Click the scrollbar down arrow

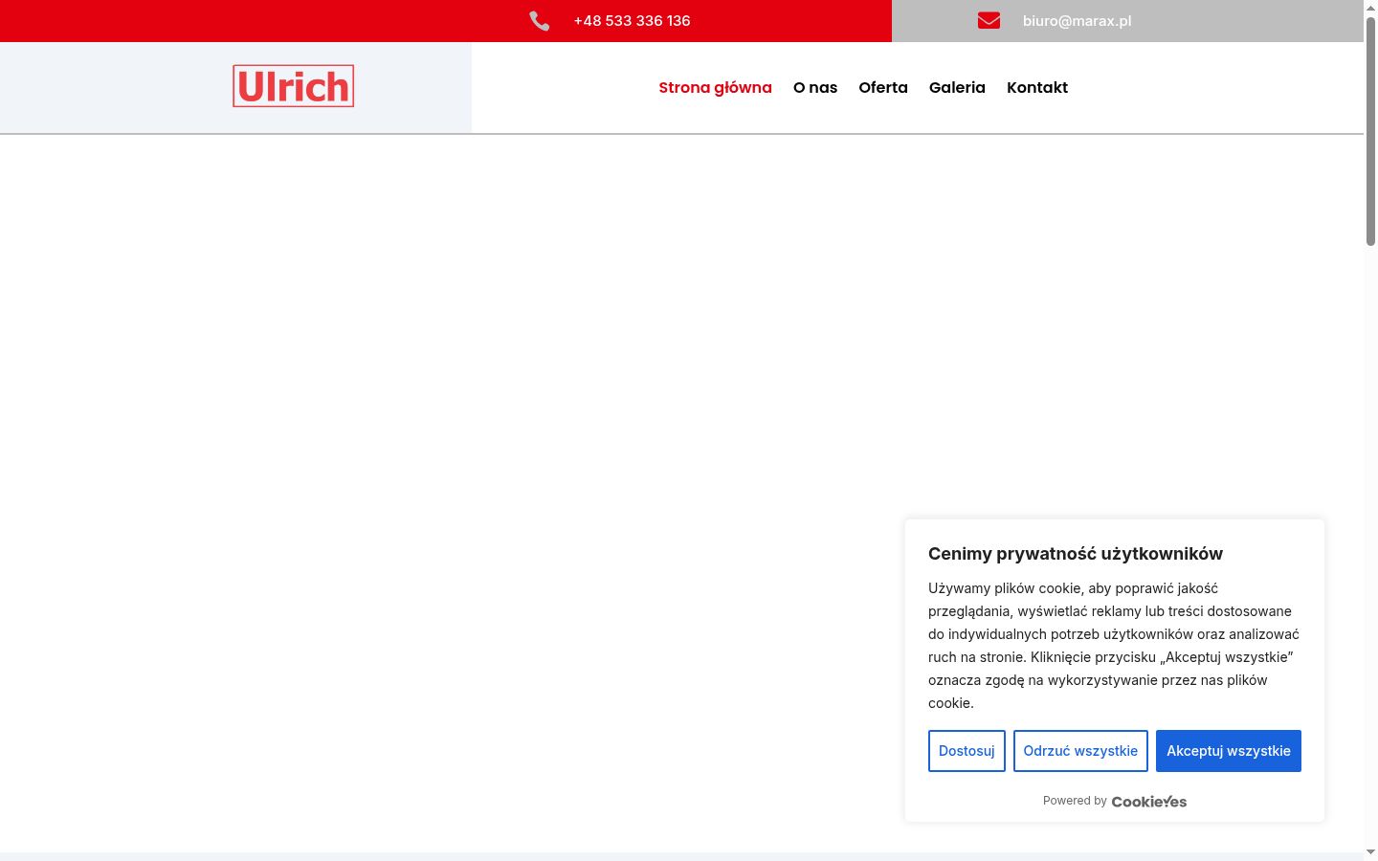(1370, 852)
